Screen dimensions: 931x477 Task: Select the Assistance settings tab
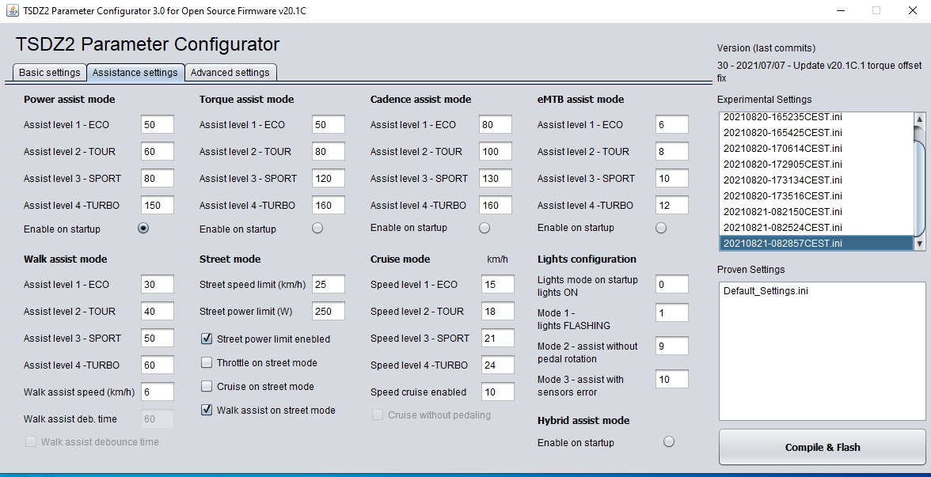135,73
